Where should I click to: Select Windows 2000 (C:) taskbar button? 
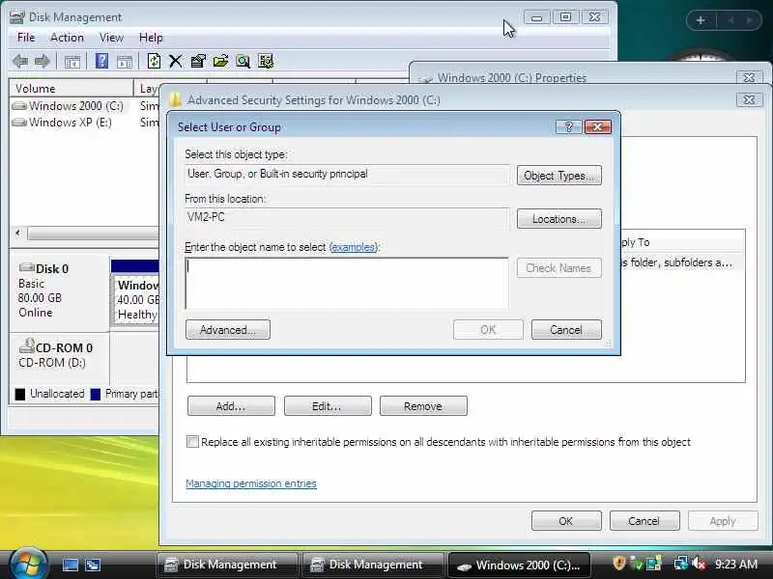[519, 565]
